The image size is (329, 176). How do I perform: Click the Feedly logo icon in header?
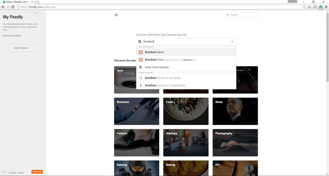click(x=116, y=15)
